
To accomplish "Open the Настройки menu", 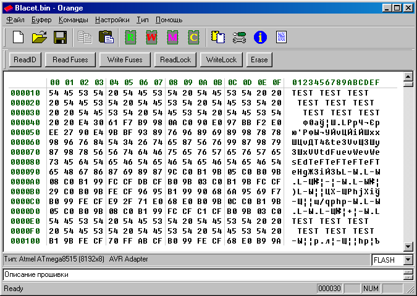I will click(x=112, y=20).
